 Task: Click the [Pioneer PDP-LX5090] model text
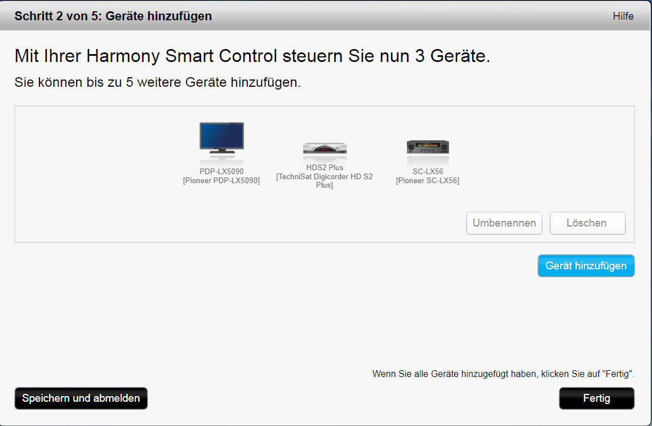click(x=221, y=180)
